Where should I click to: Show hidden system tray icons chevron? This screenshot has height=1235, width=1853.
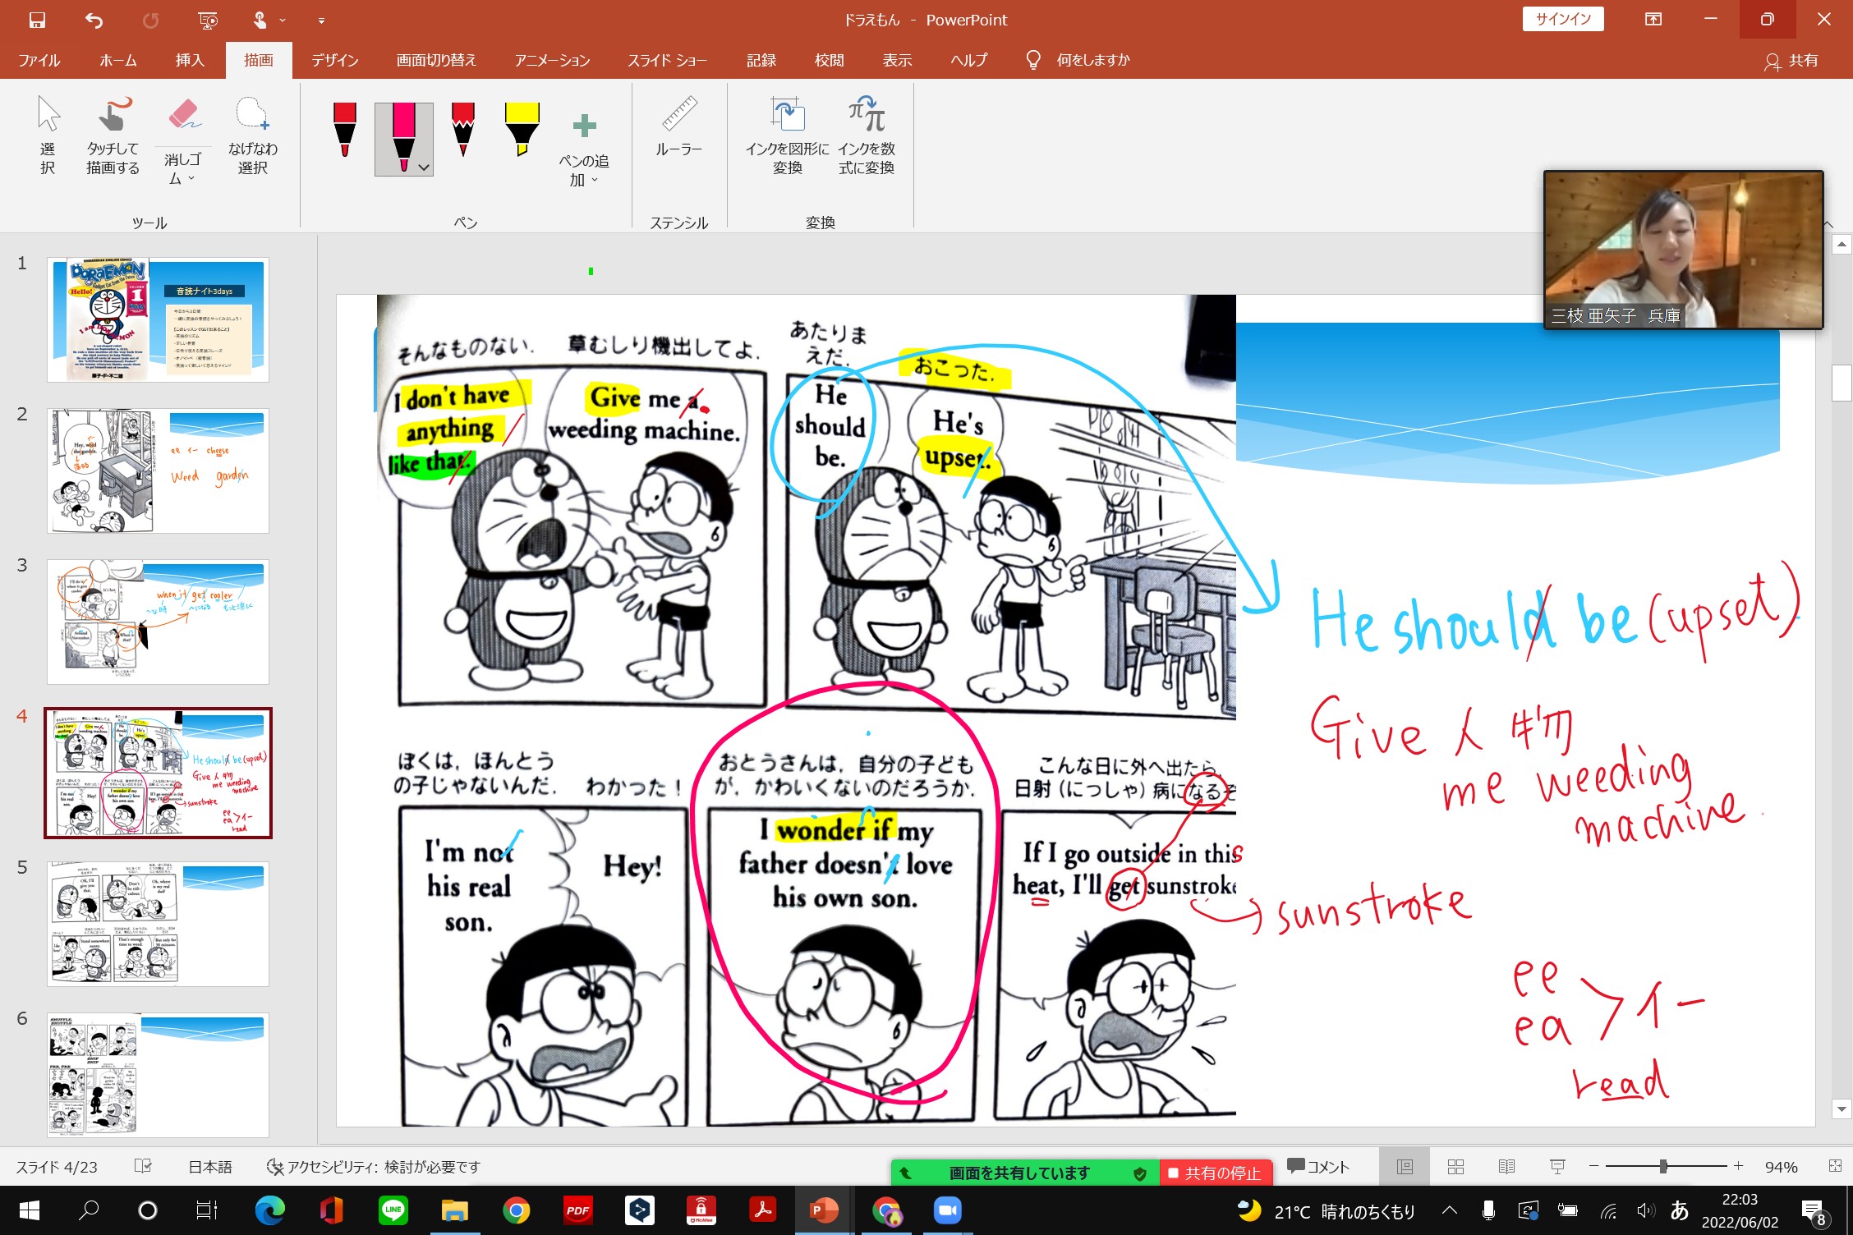tap(1450, 1210)
